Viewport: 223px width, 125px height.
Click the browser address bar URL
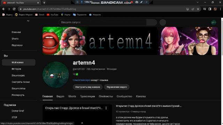click(49, 9)
